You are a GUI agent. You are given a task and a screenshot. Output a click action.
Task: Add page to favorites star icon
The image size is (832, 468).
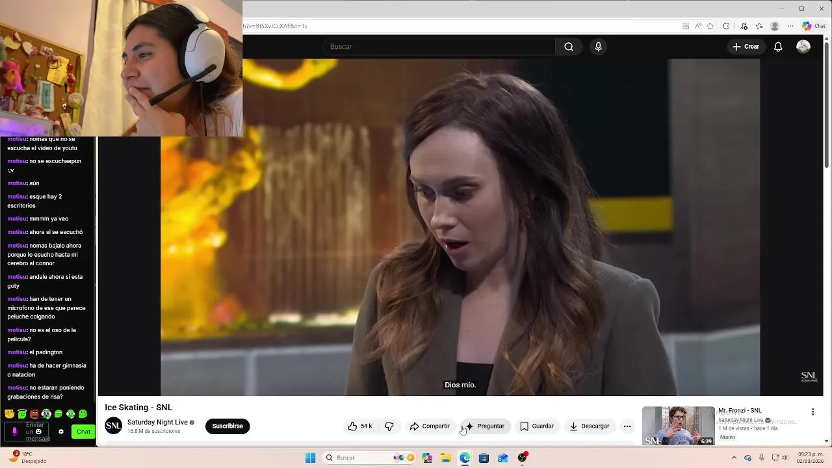(x=710, y=26)
